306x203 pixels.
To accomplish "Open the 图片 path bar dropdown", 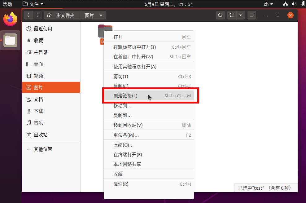I will click(x=101, y=15).
